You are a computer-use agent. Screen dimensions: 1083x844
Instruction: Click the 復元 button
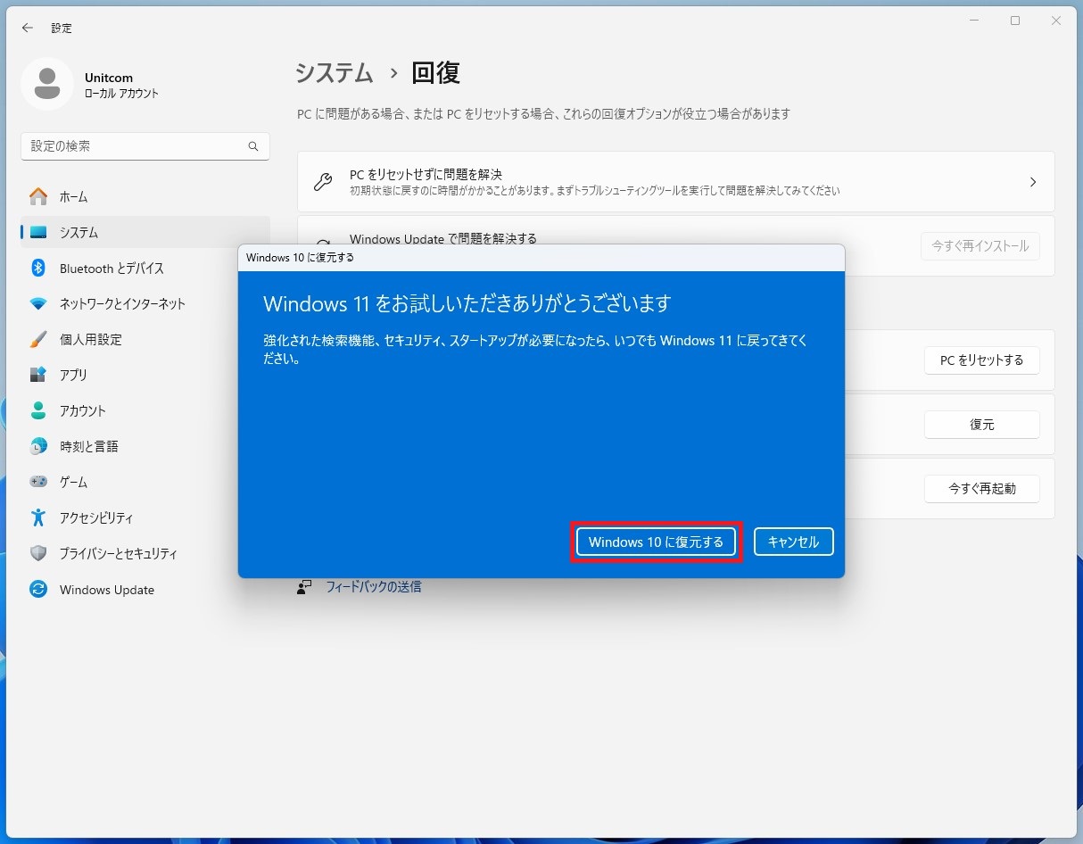pos(981,425)
